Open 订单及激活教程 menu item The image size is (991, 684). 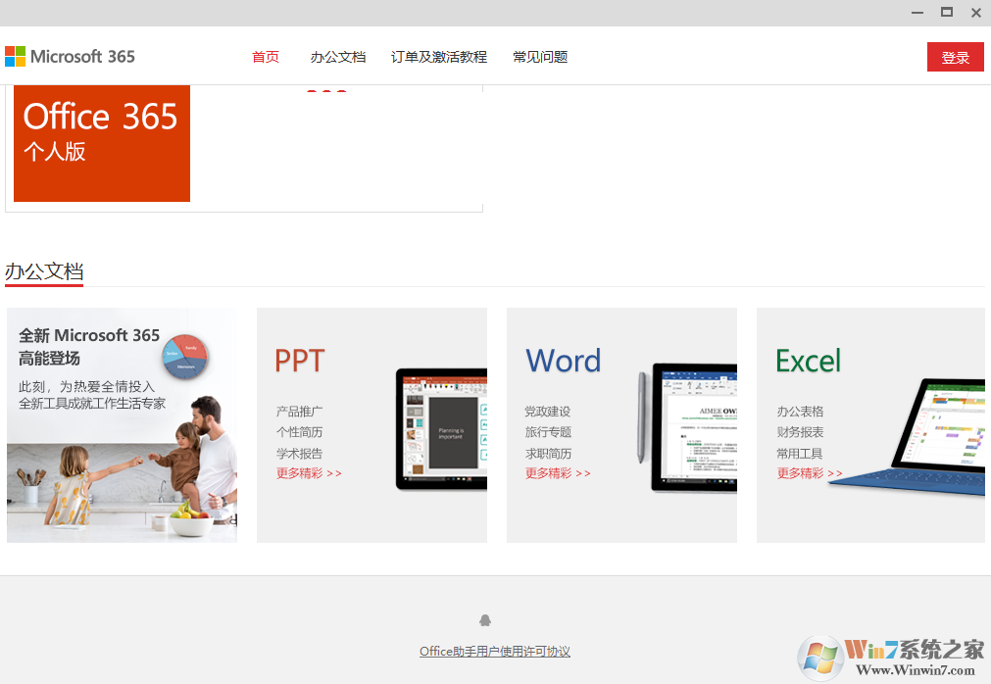(x=441, y=57)
